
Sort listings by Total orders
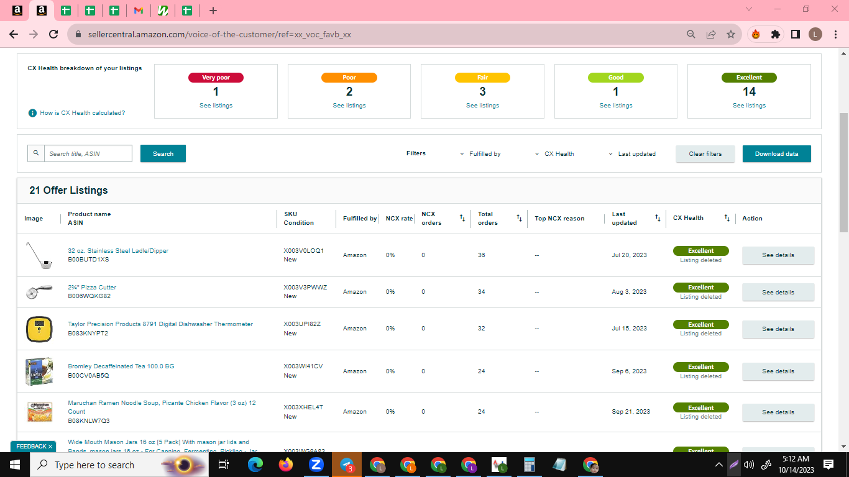pos(519,218)
